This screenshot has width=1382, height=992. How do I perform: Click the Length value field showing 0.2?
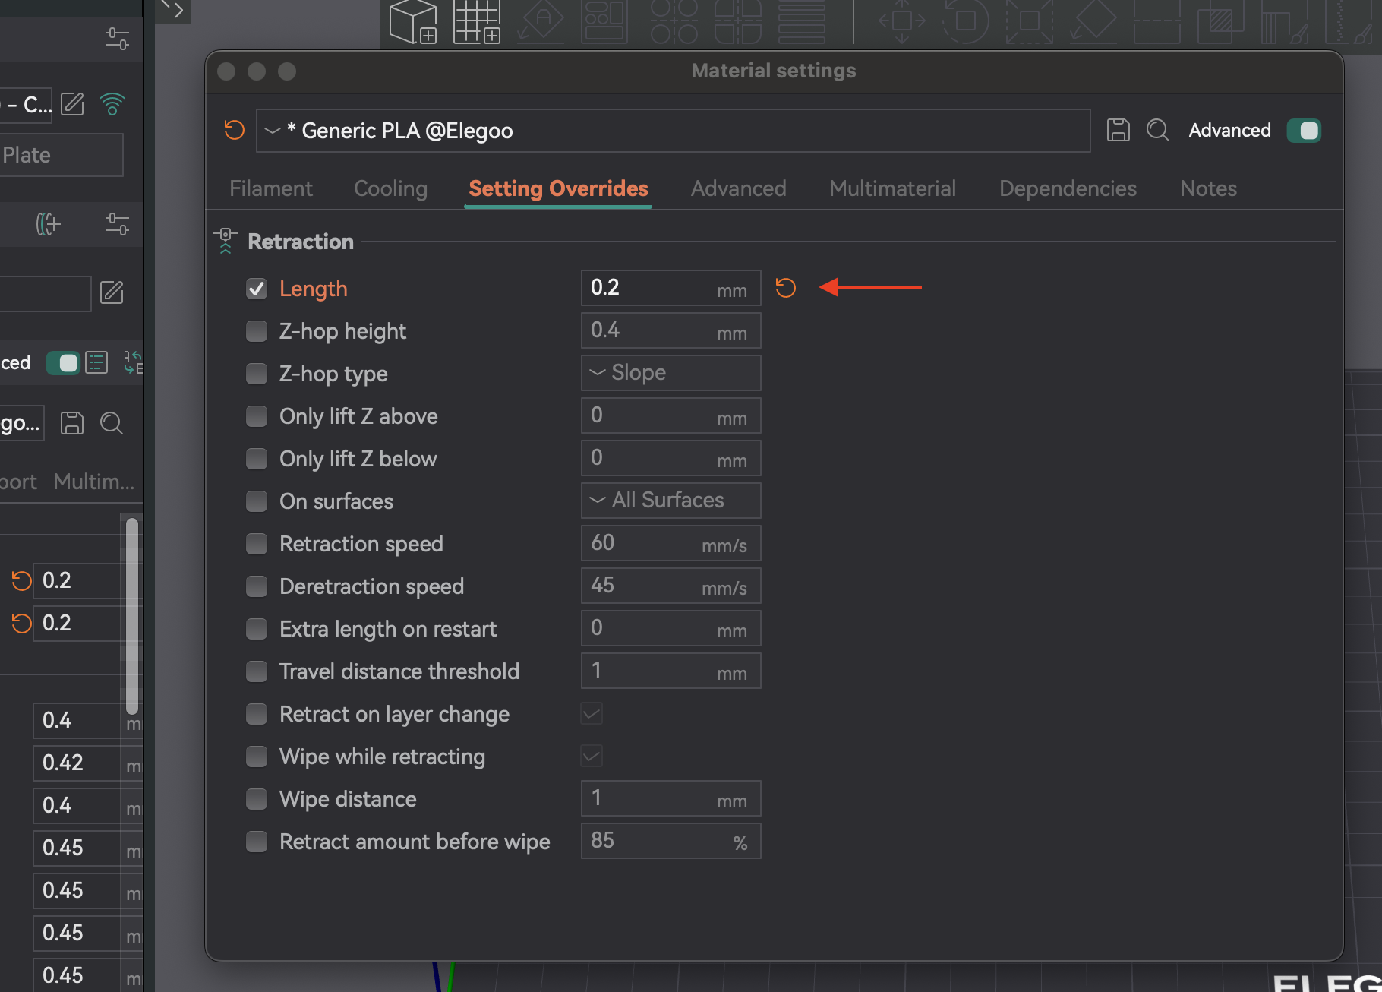coord(670,288)
